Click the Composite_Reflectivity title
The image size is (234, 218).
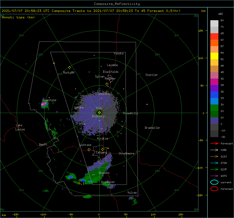point(117,4)
